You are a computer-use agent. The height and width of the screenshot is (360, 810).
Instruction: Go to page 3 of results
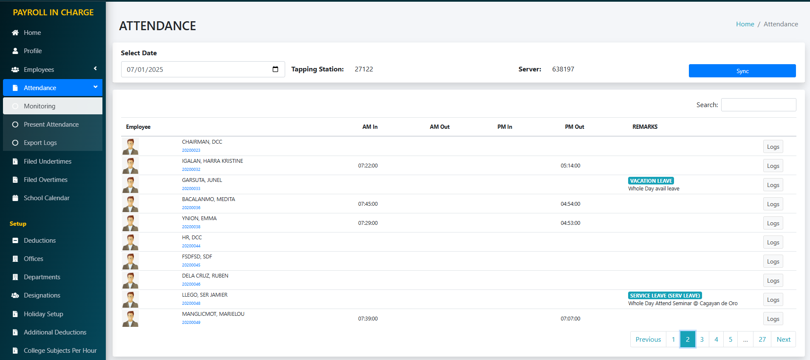(702, 339)
